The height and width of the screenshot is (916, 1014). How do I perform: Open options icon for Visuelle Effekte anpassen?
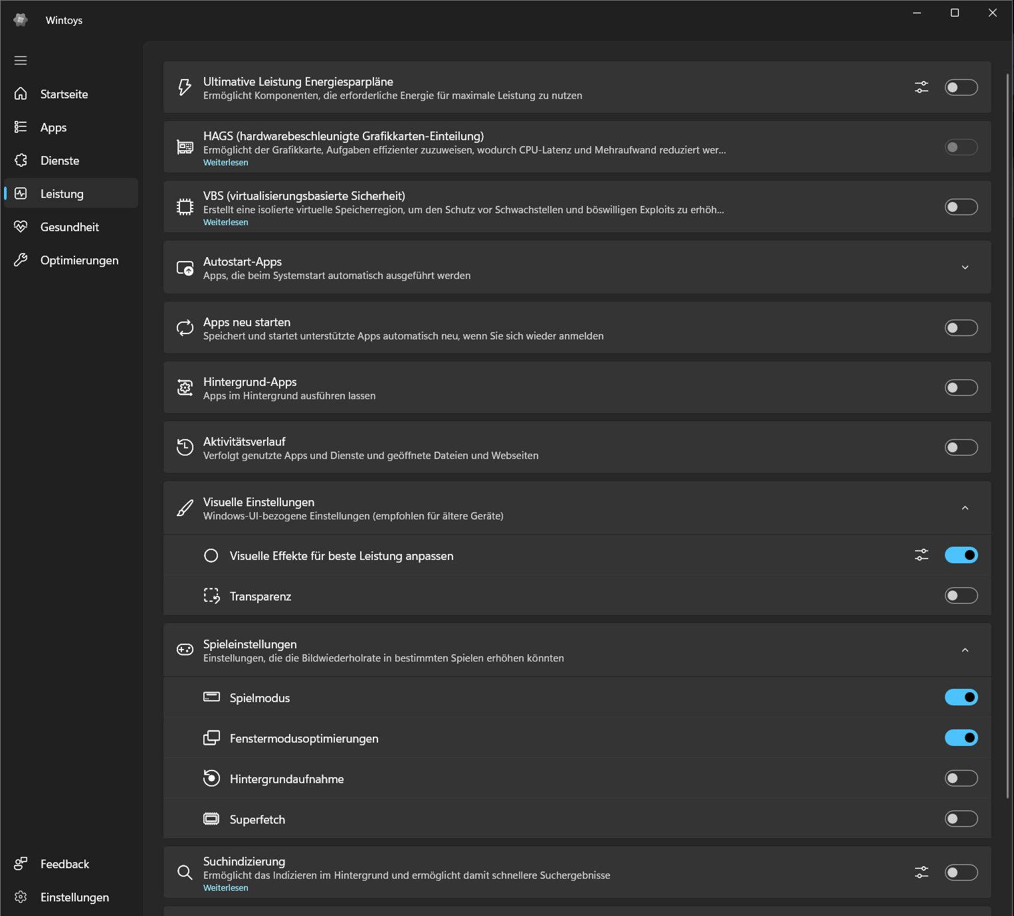coord(921,555)
